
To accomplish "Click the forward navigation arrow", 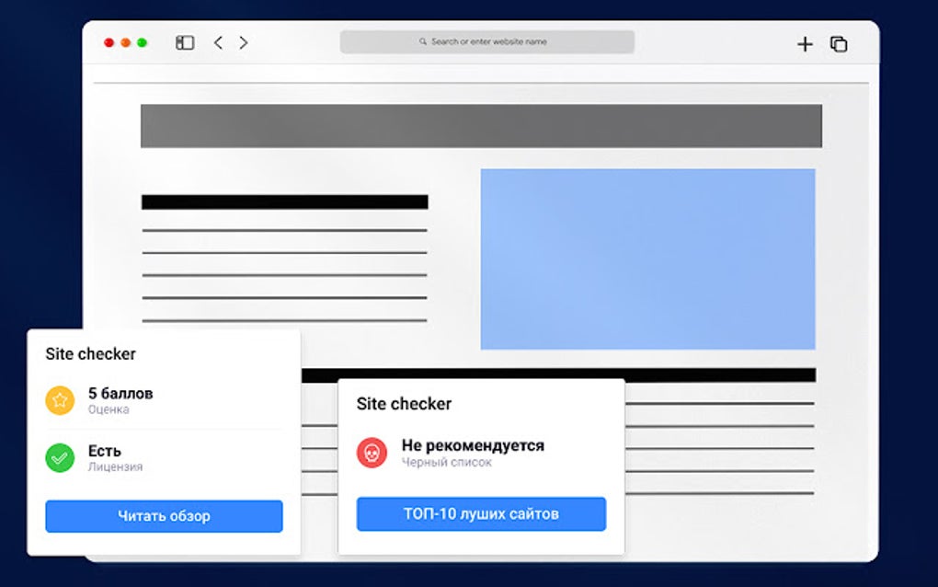I will coord(243,42).
